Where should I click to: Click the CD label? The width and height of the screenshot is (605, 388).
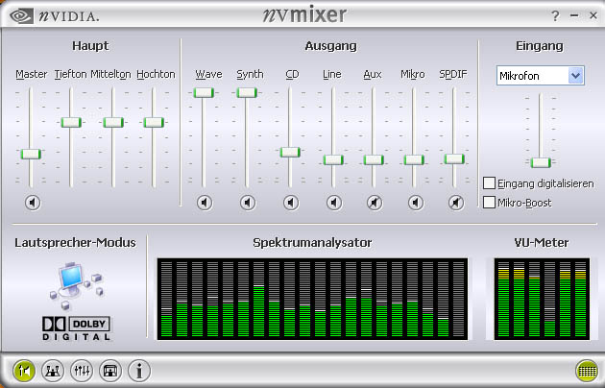tap(292, 74)
